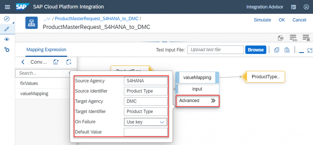Expand the breadcrumb ellipsis dropdown
The width and height of the screenshot is (313, 145).
point(47,19)
